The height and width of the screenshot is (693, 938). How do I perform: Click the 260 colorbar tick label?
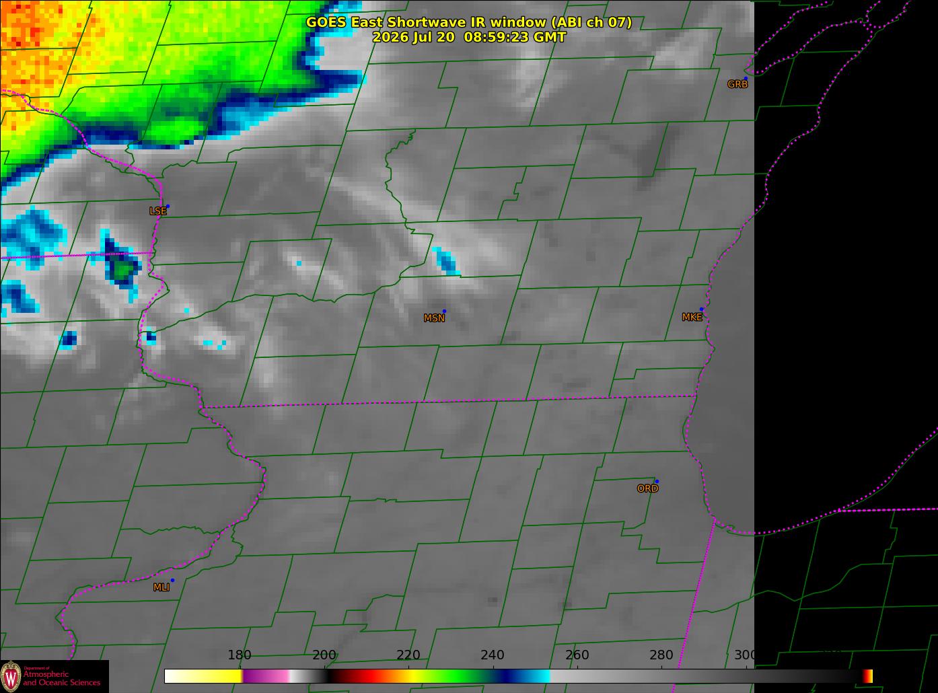[x=577, y=655]
